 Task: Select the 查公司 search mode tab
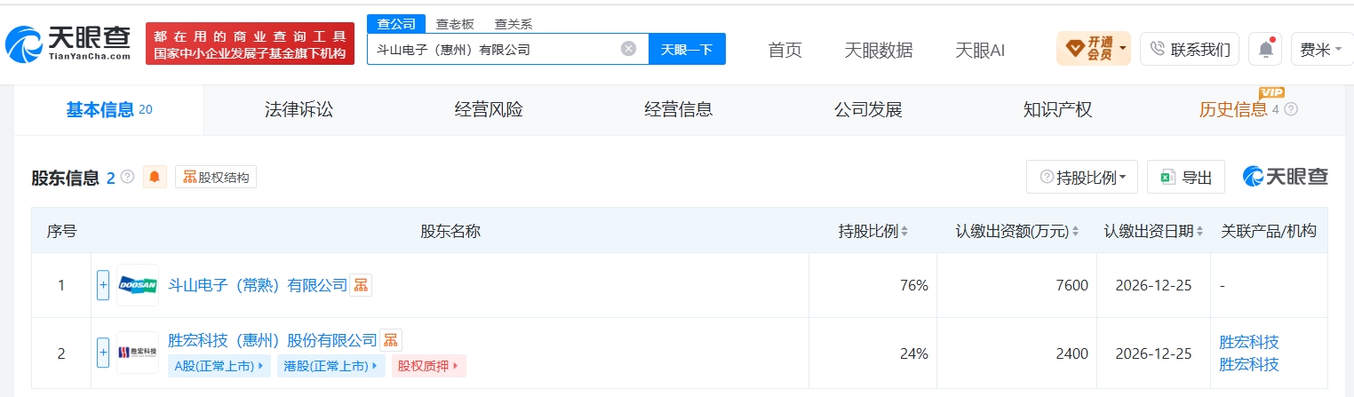[396, 24]
